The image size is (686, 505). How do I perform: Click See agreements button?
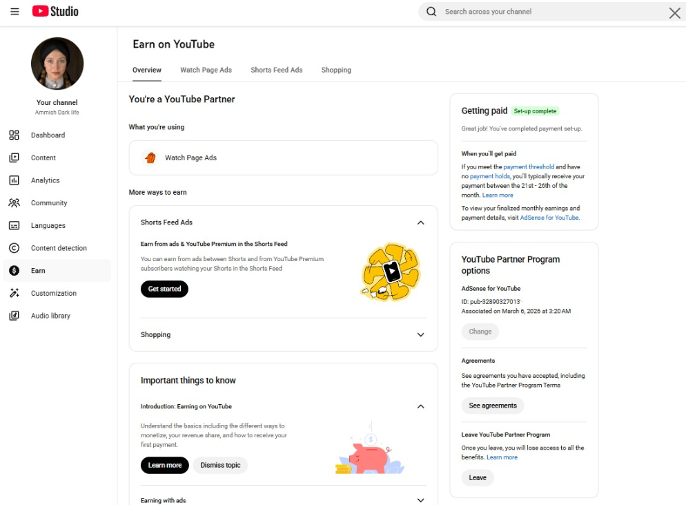tap(493, 406)
